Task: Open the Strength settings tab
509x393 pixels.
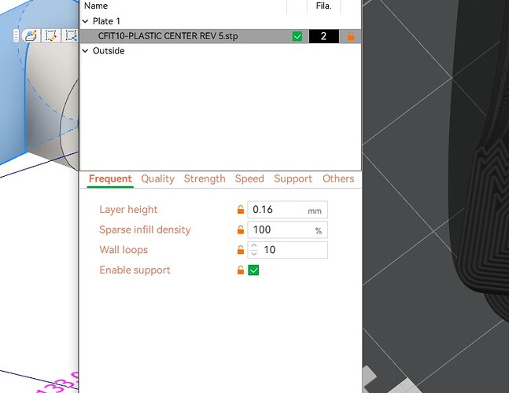Action: 205,178
